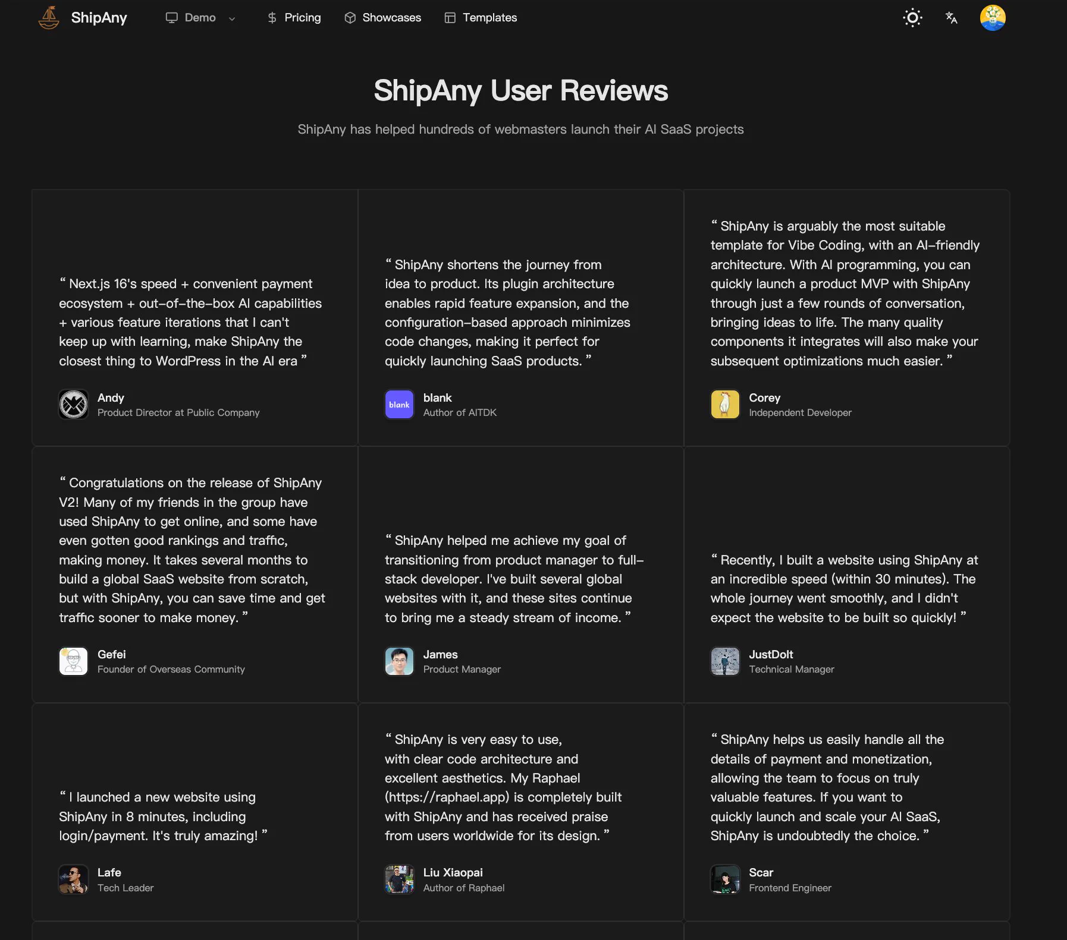Screen dimensions: 1067x940
Task: Click Corey's yellow bird avatar
Action: [725, 405]
